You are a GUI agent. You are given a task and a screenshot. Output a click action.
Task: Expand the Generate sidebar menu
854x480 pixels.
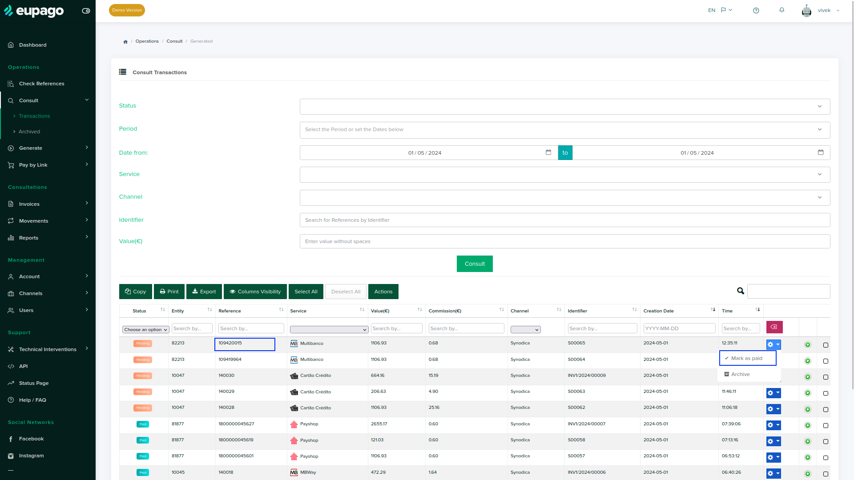(x=48, y=148)
